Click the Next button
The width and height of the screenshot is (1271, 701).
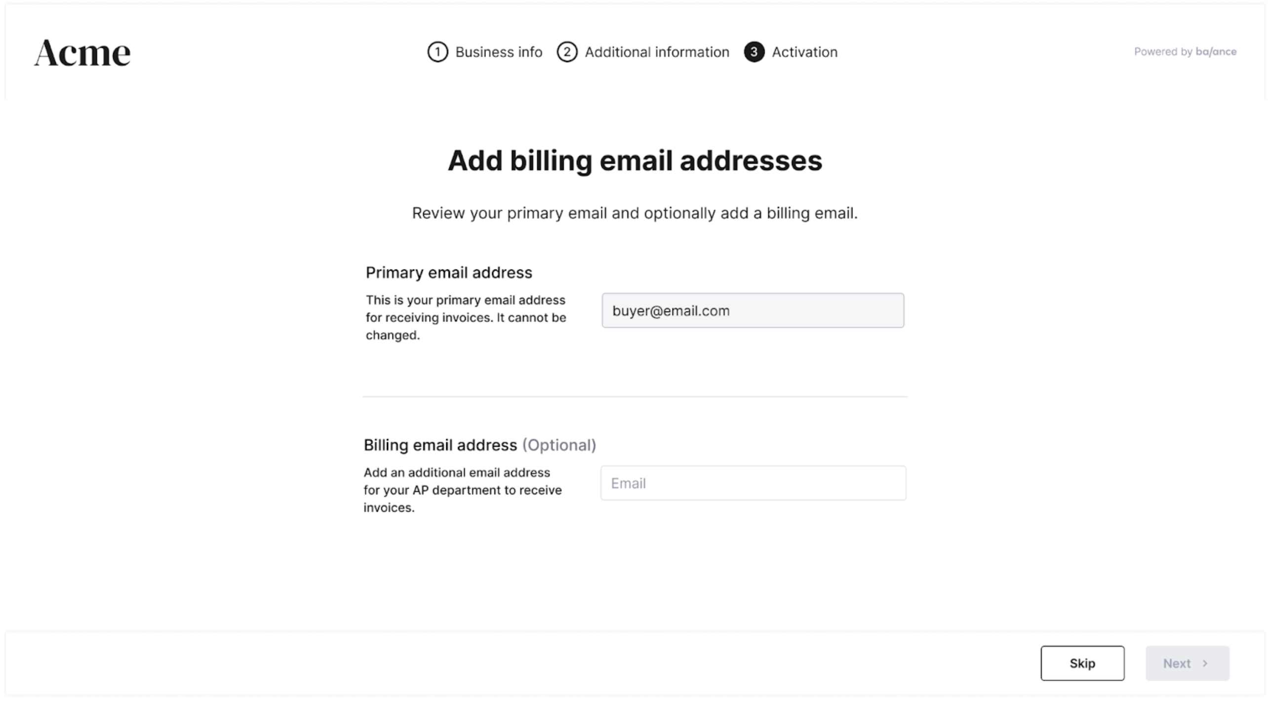coord(1187,663)
